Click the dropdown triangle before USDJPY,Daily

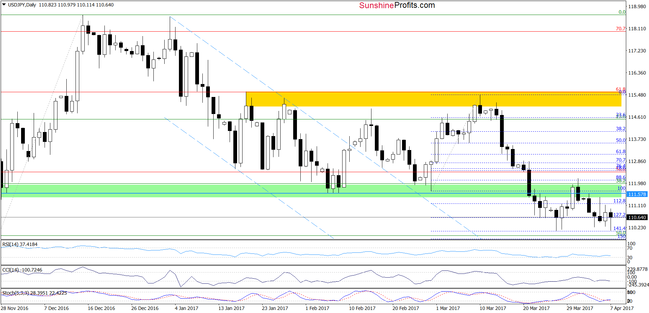click(4, 5)
